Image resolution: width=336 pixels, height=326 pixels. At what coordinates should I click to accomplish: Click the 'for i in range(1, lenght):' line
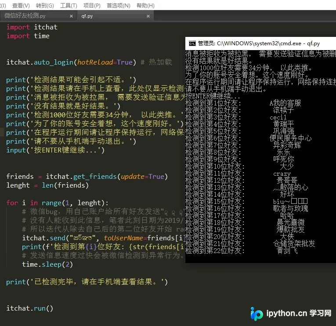[58, 203]
